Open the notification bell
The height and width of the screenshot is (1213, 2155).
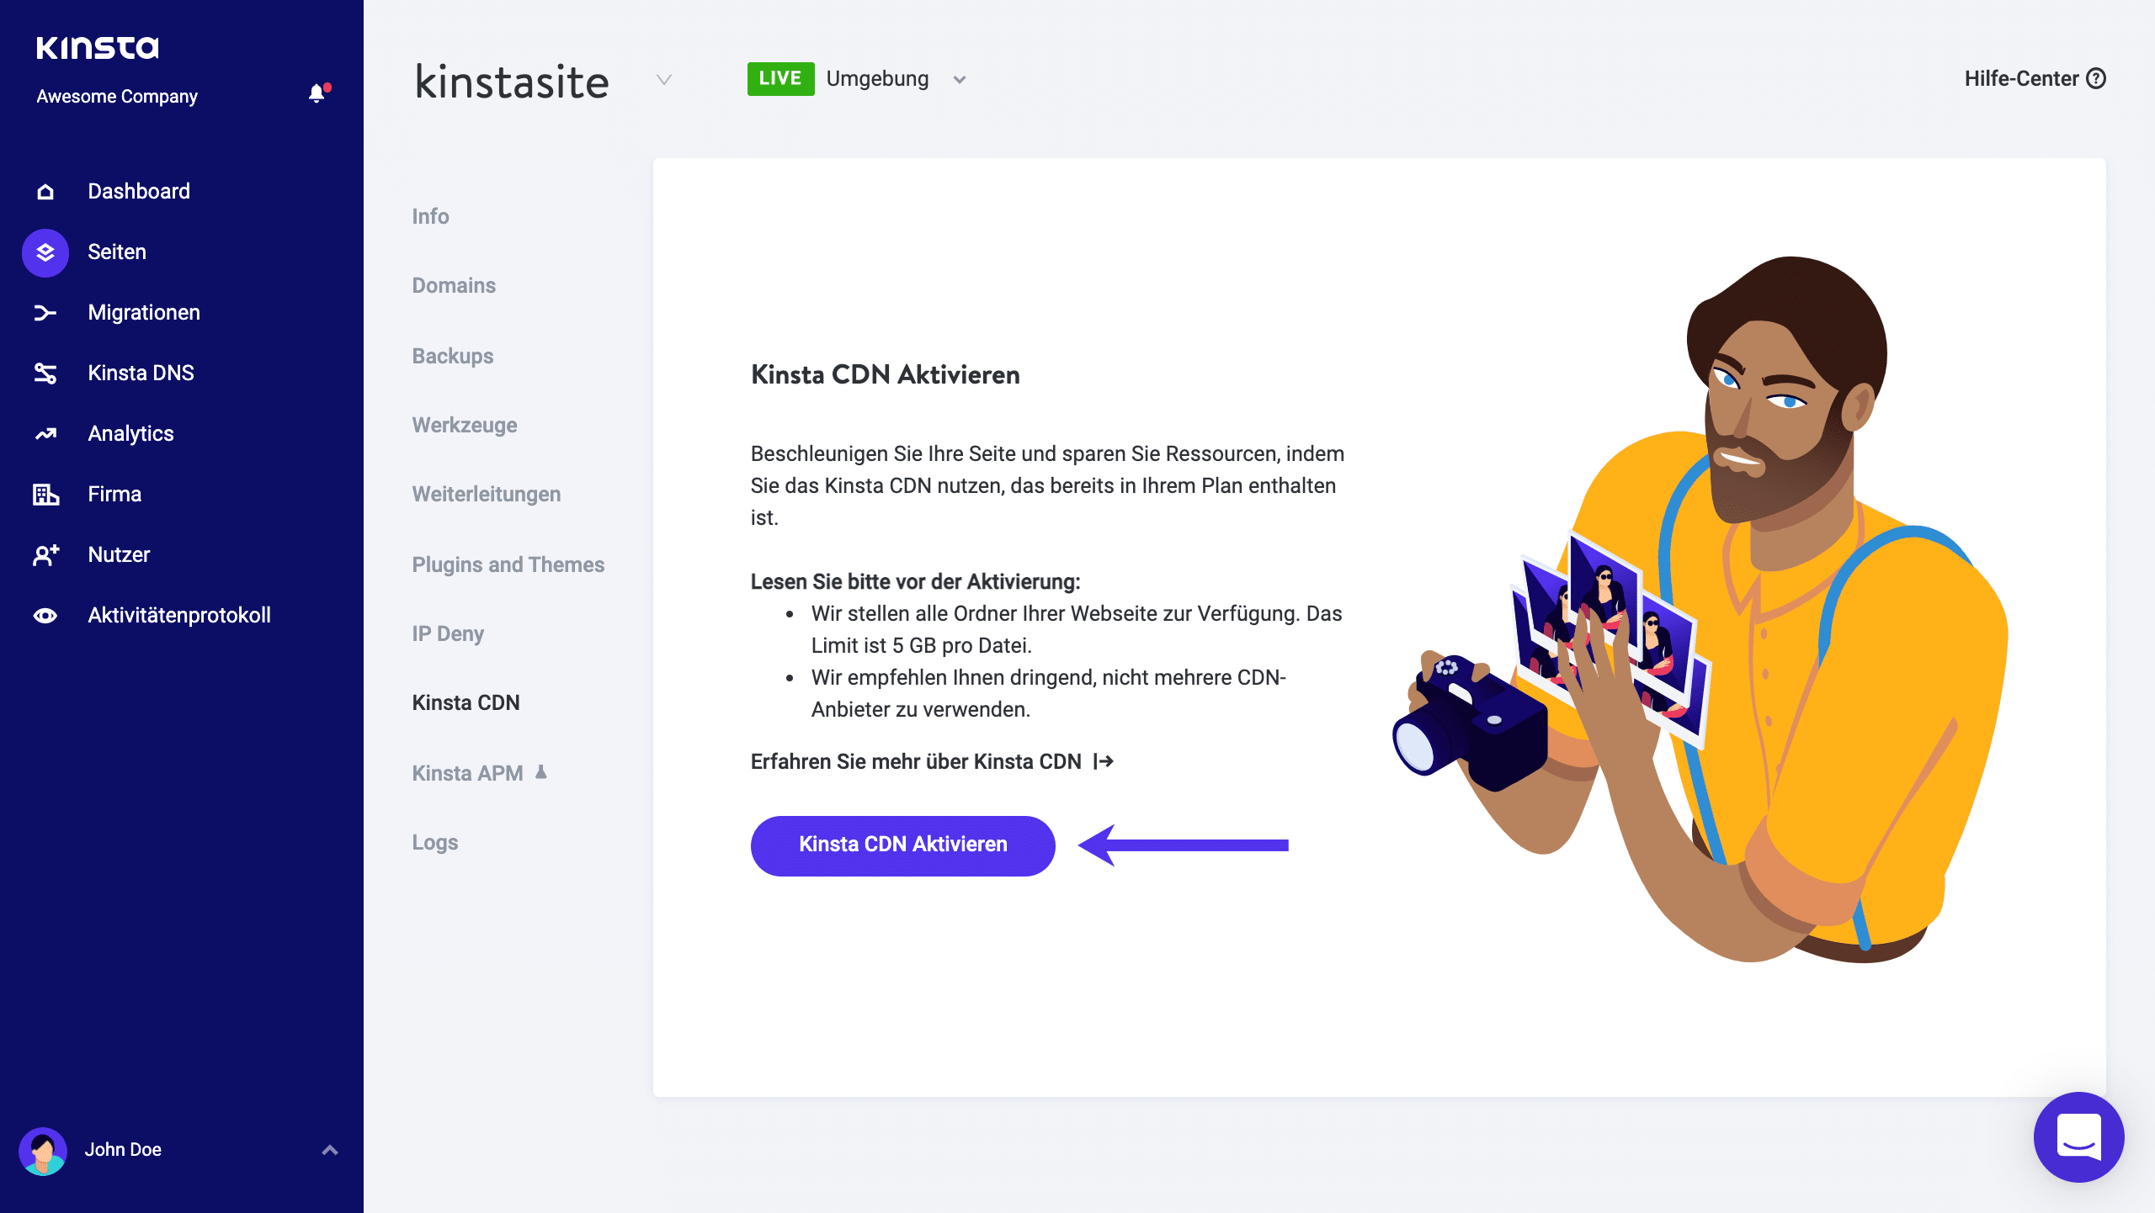[317, 93]
